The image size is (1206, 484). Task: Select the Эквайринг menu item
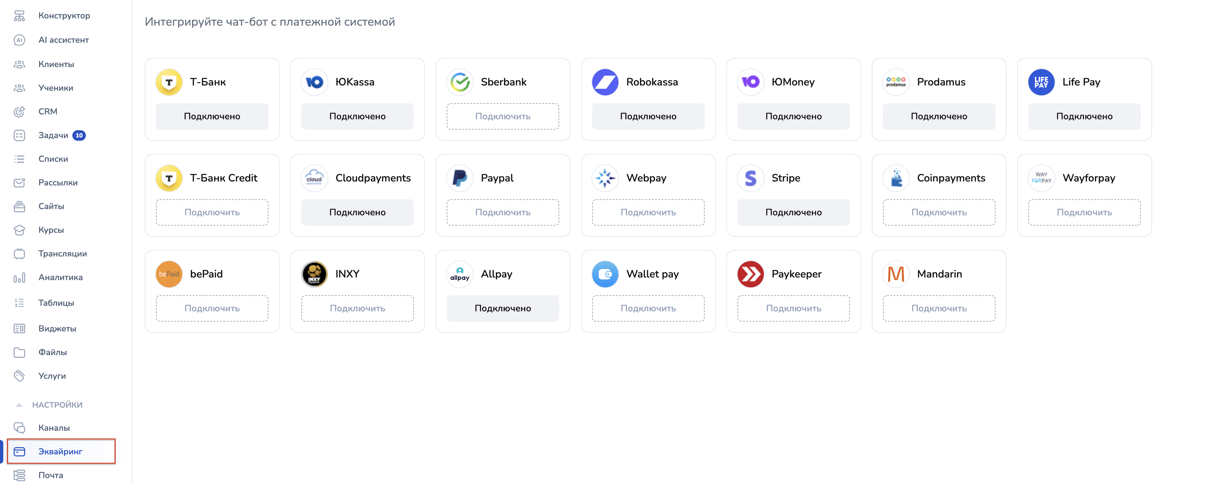coord(61,452)
